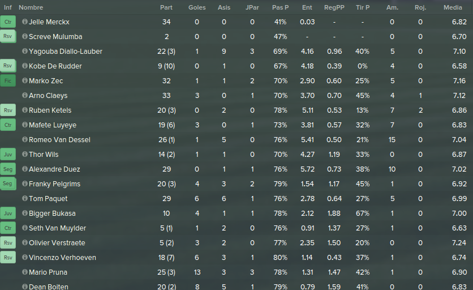Screen dimensions: 473x290
Task: Open info icon beside Mario Pruna
Action: pos(24,272)
